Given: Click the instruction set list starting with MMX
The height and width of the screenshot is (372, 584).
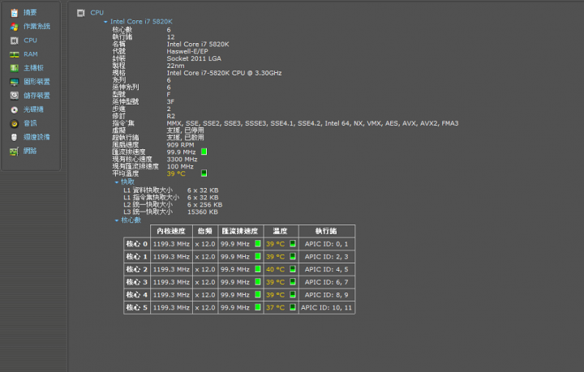Looking at the screenshot, I should pyautogui.click(x=312, y=123).
